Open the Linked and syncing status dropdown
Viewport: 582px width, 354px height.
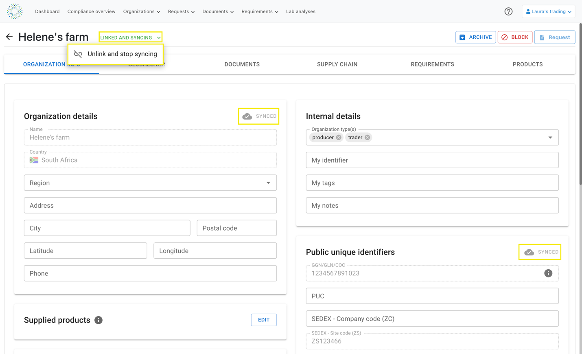[x=131, y=37]
